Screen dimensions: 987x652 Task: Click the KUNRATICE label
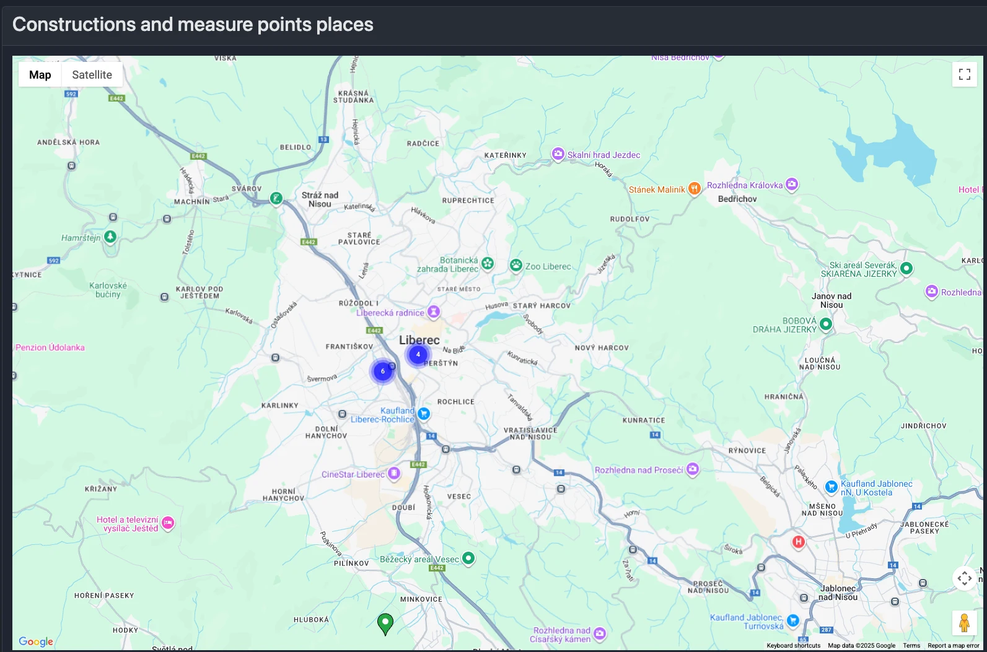pyautogui.click(x=644, y=420)
